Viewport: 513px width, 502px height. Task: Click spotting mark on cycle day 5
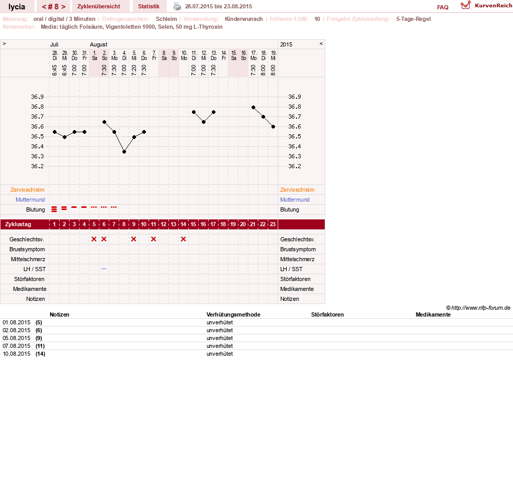(x=94, y=207)
